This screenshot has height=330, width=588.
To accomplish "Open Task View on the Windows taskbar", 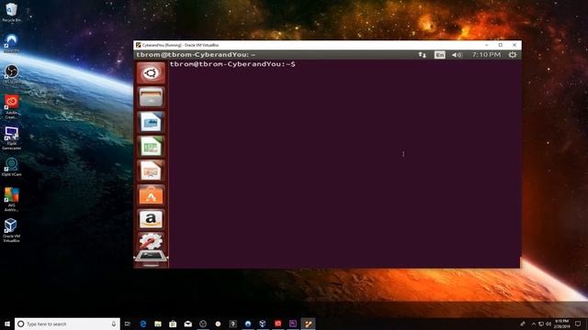I will 128,324.
